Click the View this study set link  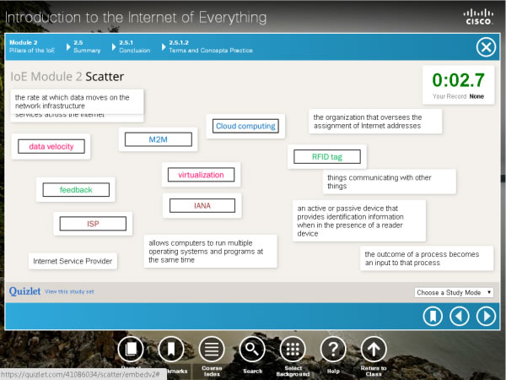click(70, 291)
